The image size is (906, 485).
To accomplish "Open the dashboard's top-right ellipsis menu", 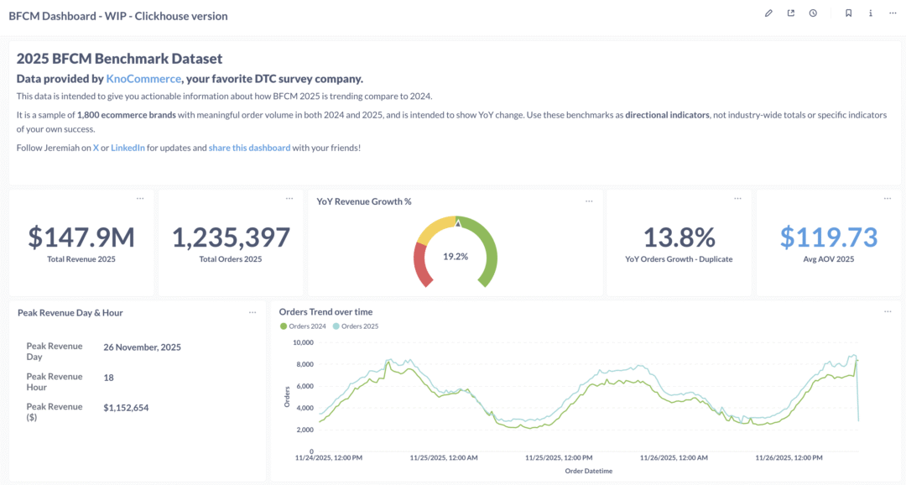I will click(x=893, y=13).
